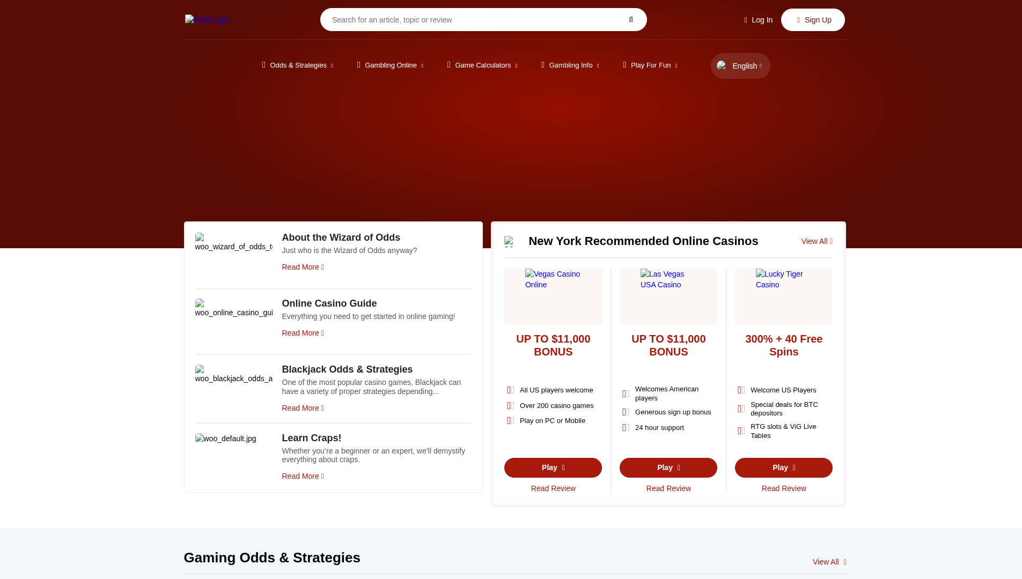Click the search magnifier icon
Screen dimensions: 1022x579
click(x=631, y=20)
